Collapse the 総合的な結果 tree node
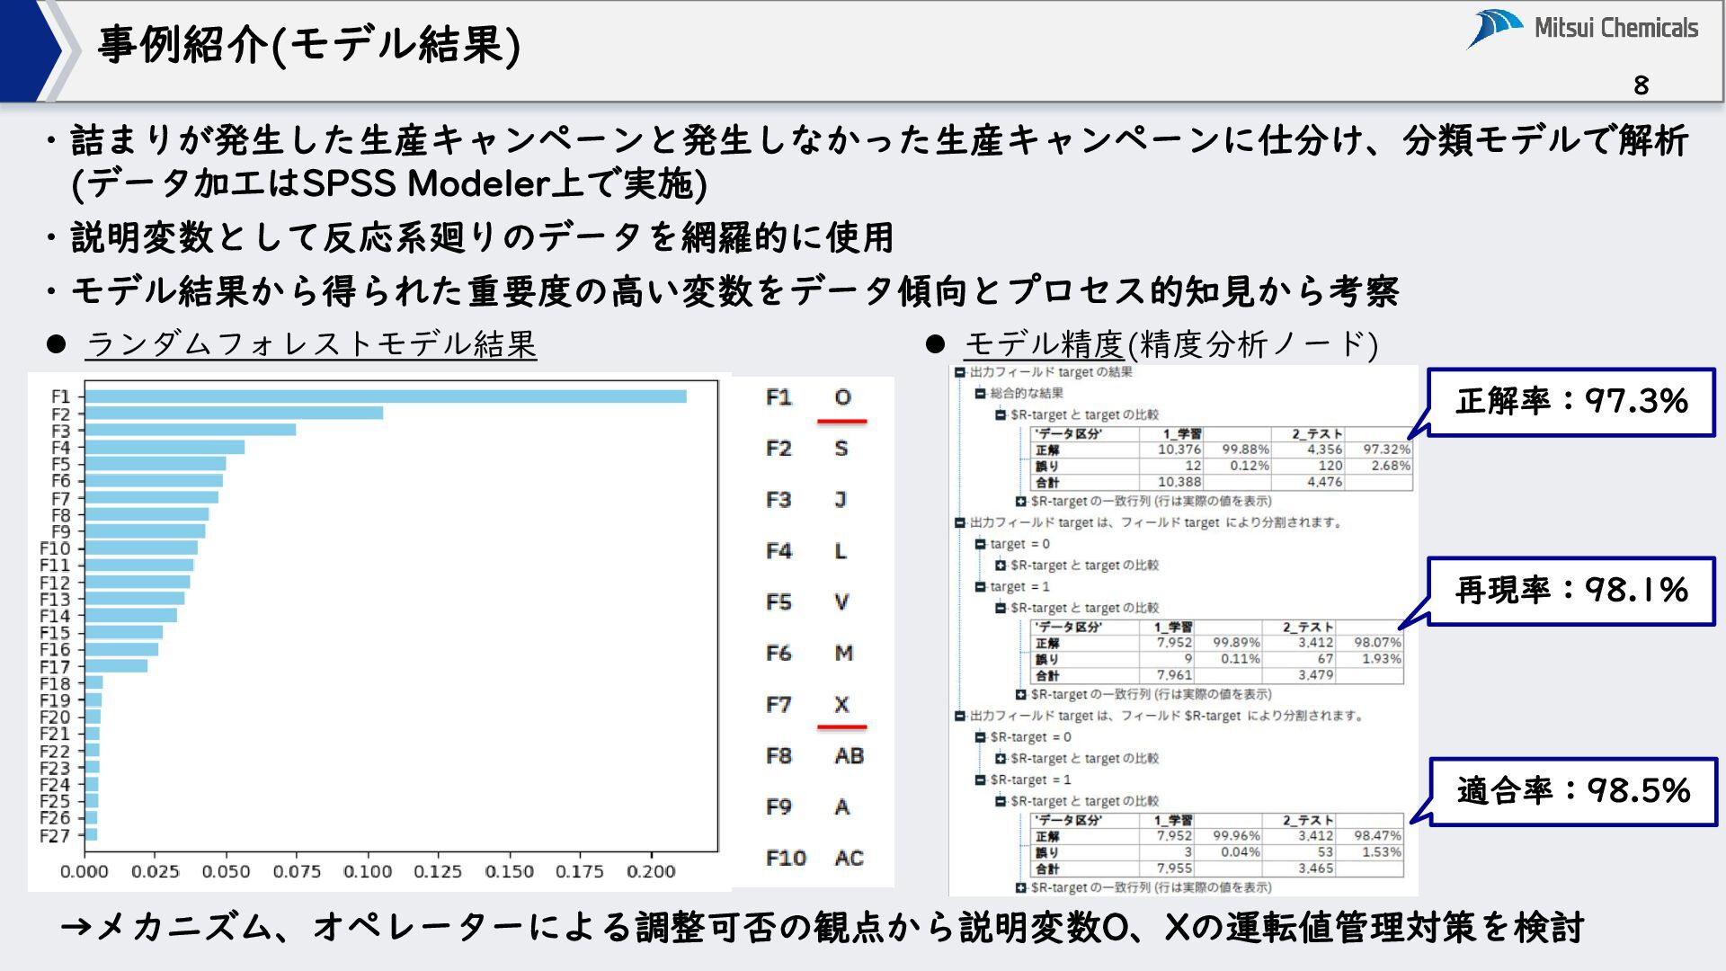The height and width of the screenshot is (971, 1726). coord(981,394)
